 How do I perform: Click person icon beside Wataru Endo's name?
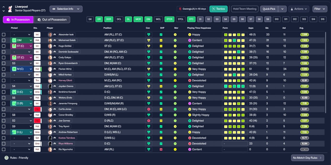pos(55,98)
